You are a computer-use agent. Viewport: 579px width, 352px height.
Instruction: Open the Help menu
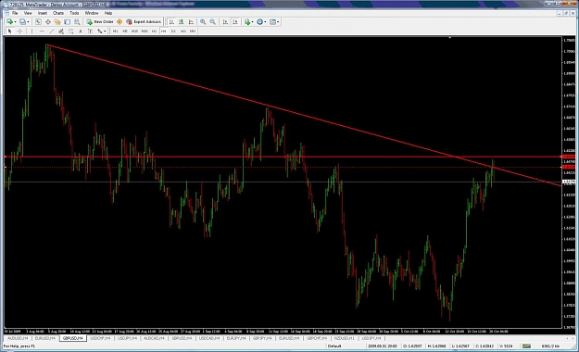[108, 13]
